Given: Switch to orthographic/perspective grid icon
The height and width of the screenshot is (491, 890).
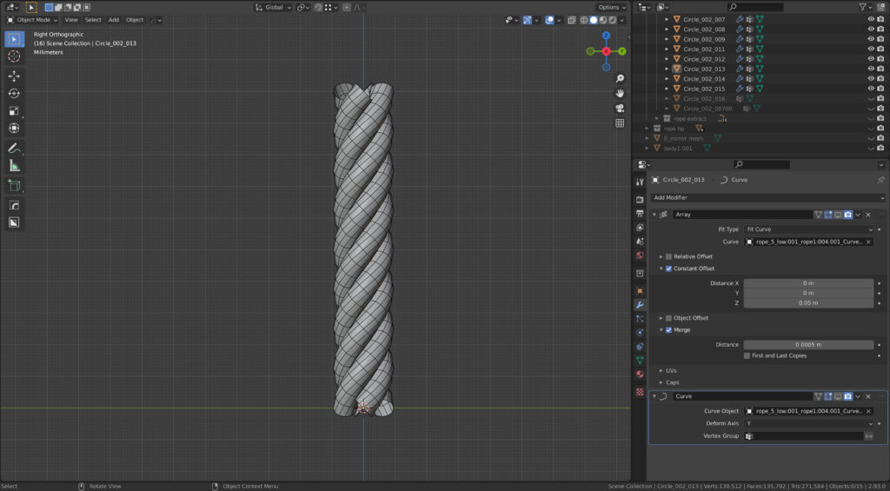Looking at the screenshot, I should (x=620, y=123).
